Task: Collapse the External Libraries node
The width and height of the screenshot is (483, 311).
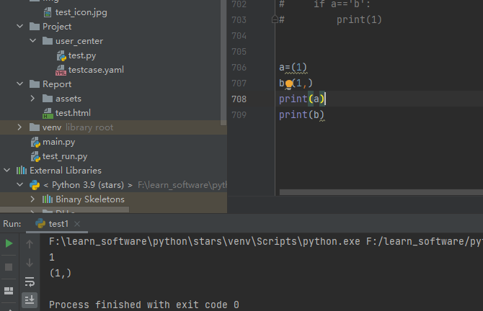Action: point(6,171)
